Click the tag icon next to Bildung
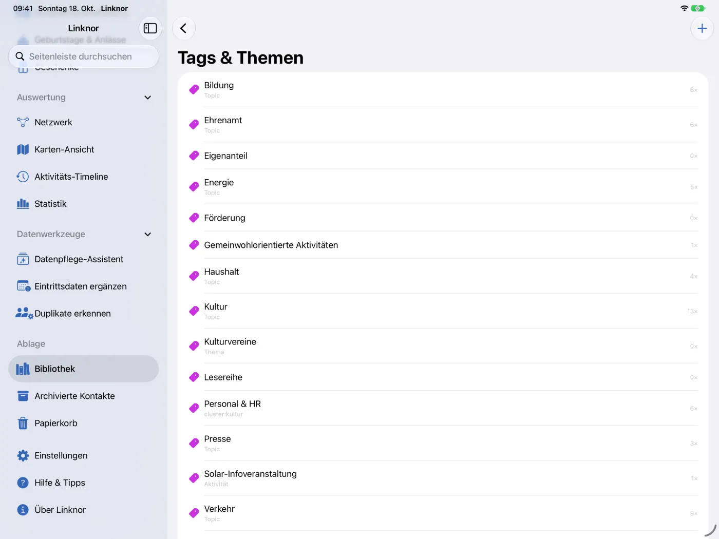The height and width of the screenshot is (539, 719). click(194, 89)
